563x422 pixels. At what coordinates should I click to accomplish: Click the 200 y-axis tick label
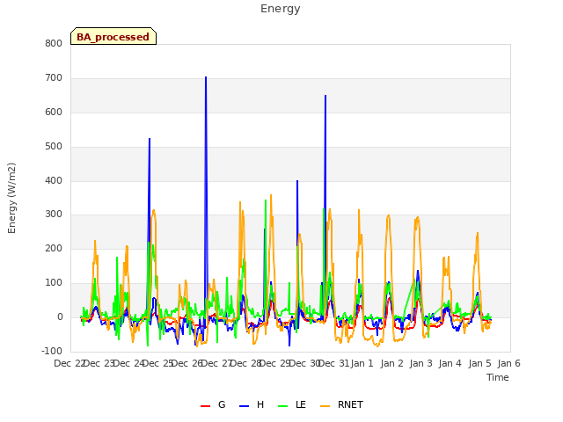54,248
